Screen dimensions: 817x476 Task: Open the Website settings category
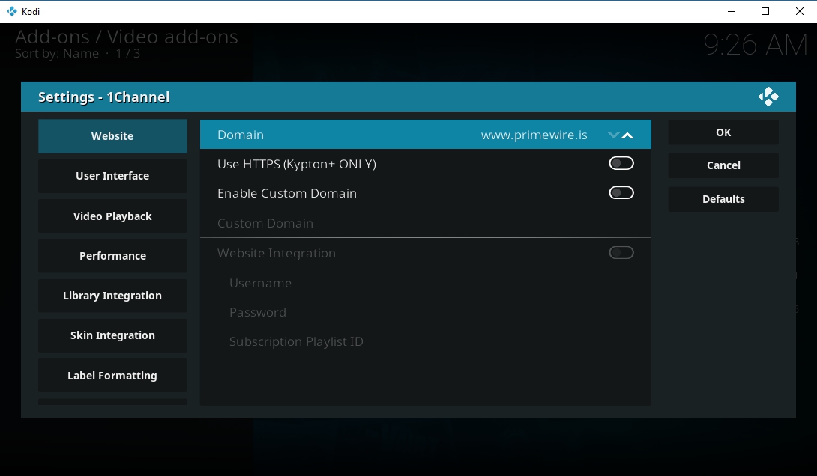(x=112, y=136)
